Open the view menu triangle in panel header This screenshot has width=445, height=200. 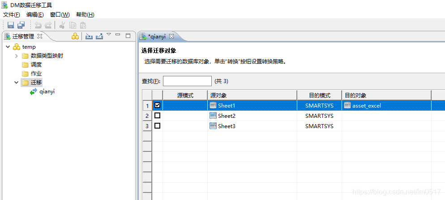109,34
